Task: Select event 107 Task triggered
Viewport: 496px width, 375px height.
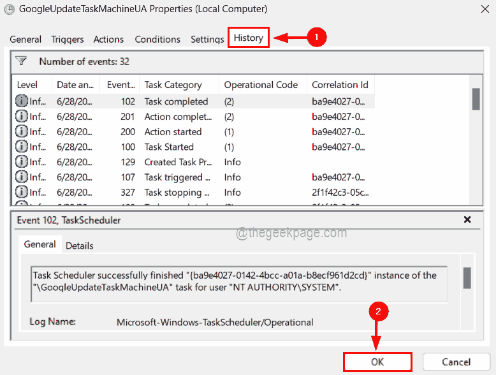Action: point(195,177)
